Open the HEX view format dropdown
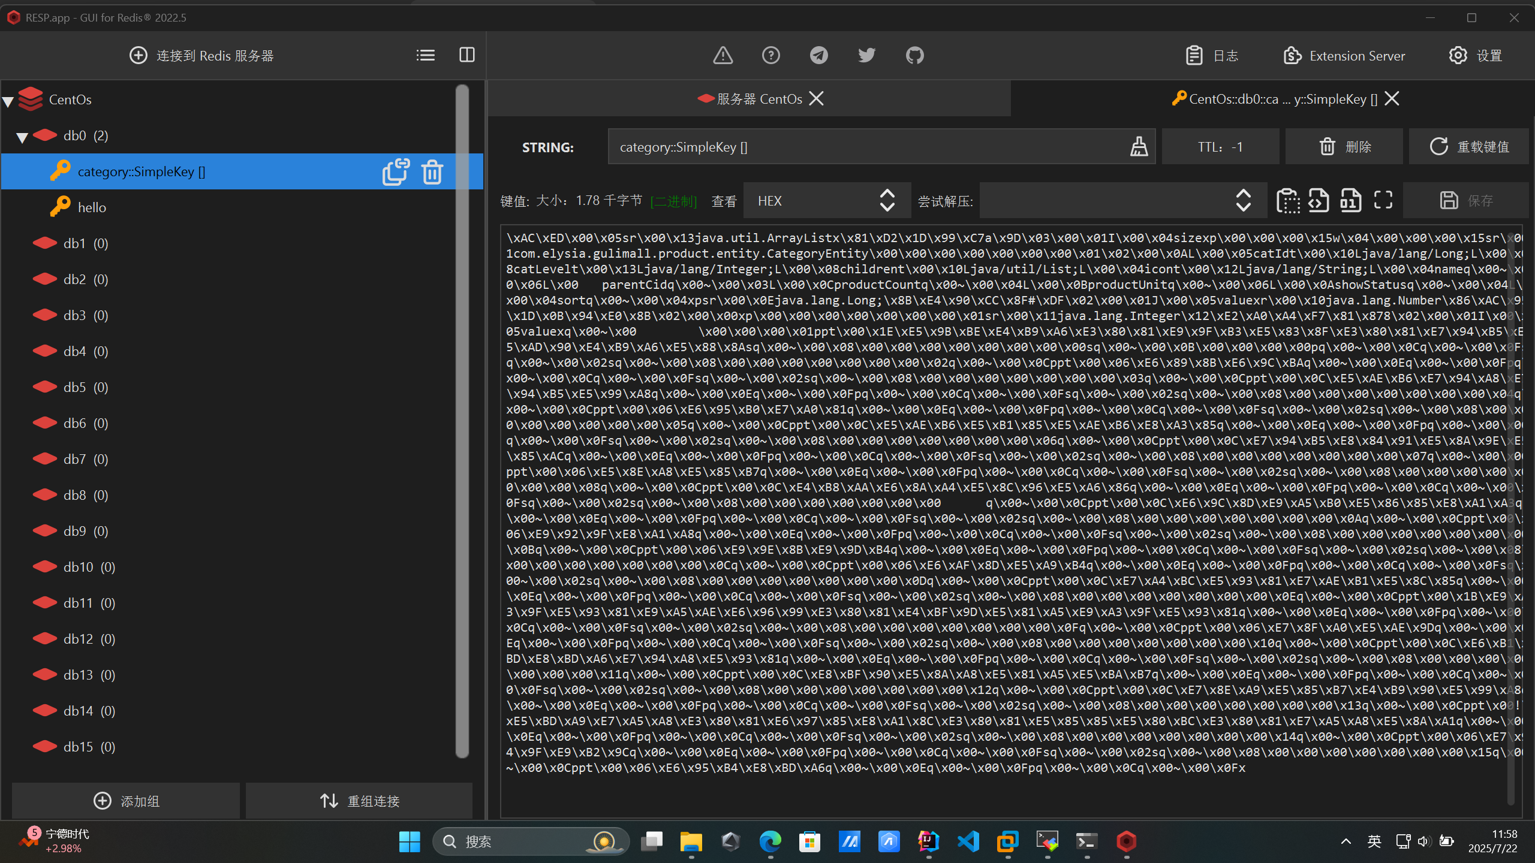This screenshot has width=1535, height=863. pyautogui.click(x=827, y=201)
